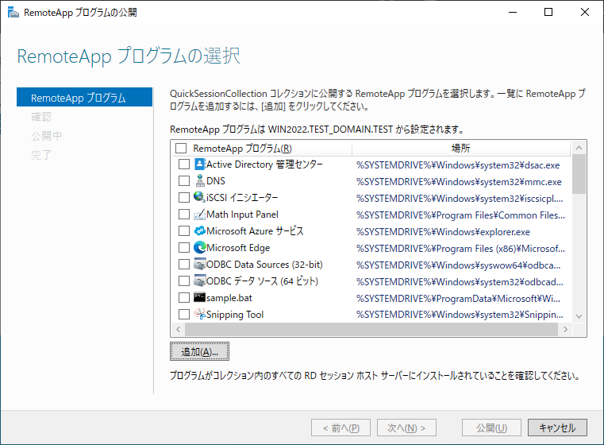
Task: Close the RemoteApp プログラムの公開 window
Action: click(x=584, y=13)
